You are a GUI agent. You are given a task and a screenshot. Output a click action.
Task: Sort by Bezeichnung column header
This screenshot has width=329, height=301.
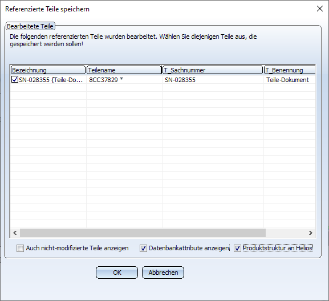point(48,70)
